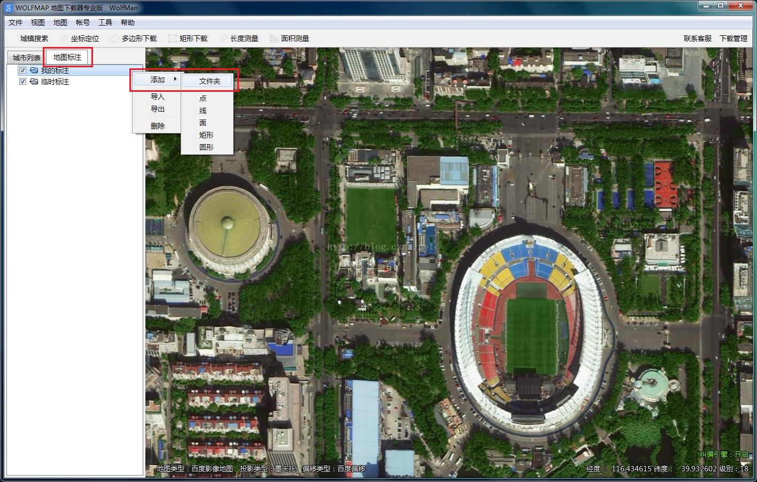Image resolution: width=757 pixels, height=482 pixels.
Task: Click the 联系客服 button
Action: (697, 38)
